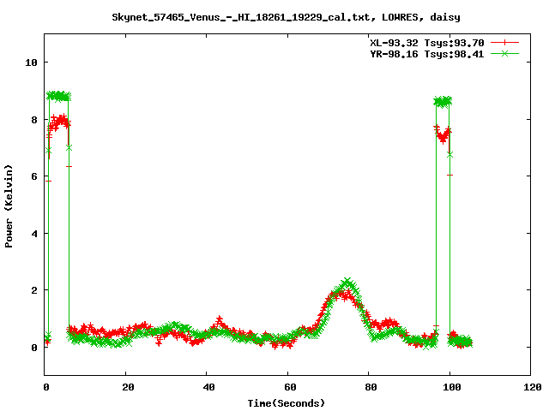Click the x-axis tick label 40
This screenshot has width=549, height=411.
coord(209,387)
